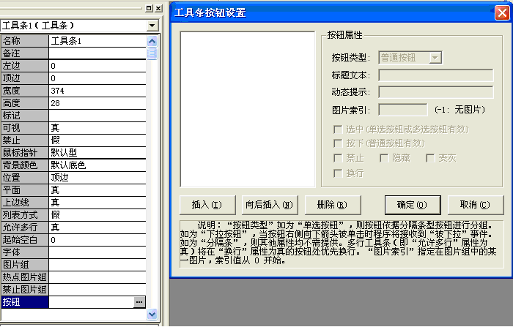Image resolution: width=513 pixels, height=327 pixels.
Task: Click the 图片索引 input field
Action: (x=403, y=110)
